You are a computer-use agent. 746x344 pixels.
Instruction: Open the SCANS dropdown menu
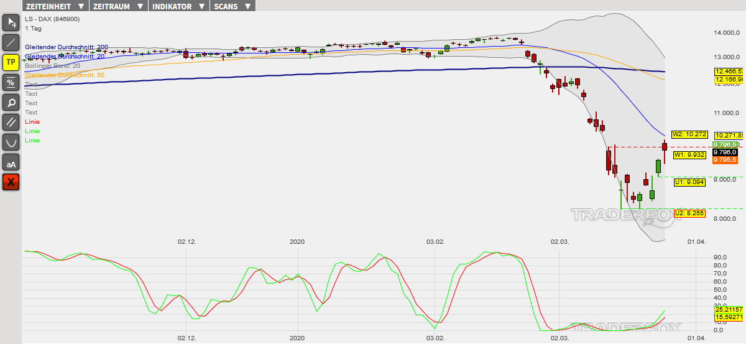click(x=233, y=6)
